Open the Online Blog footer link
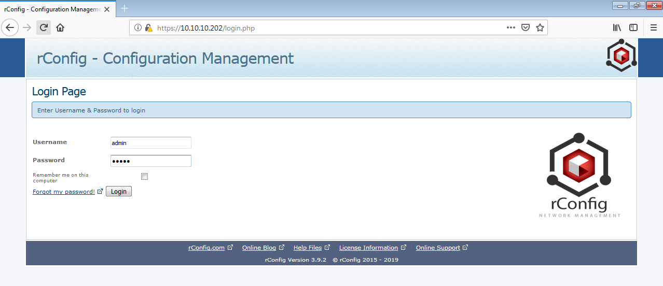Screen dimensions: 663x286 pos(259,248)
